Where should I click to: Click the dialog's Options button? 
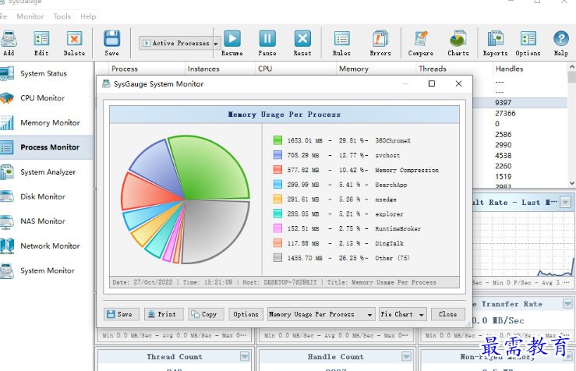click(246, 314)
